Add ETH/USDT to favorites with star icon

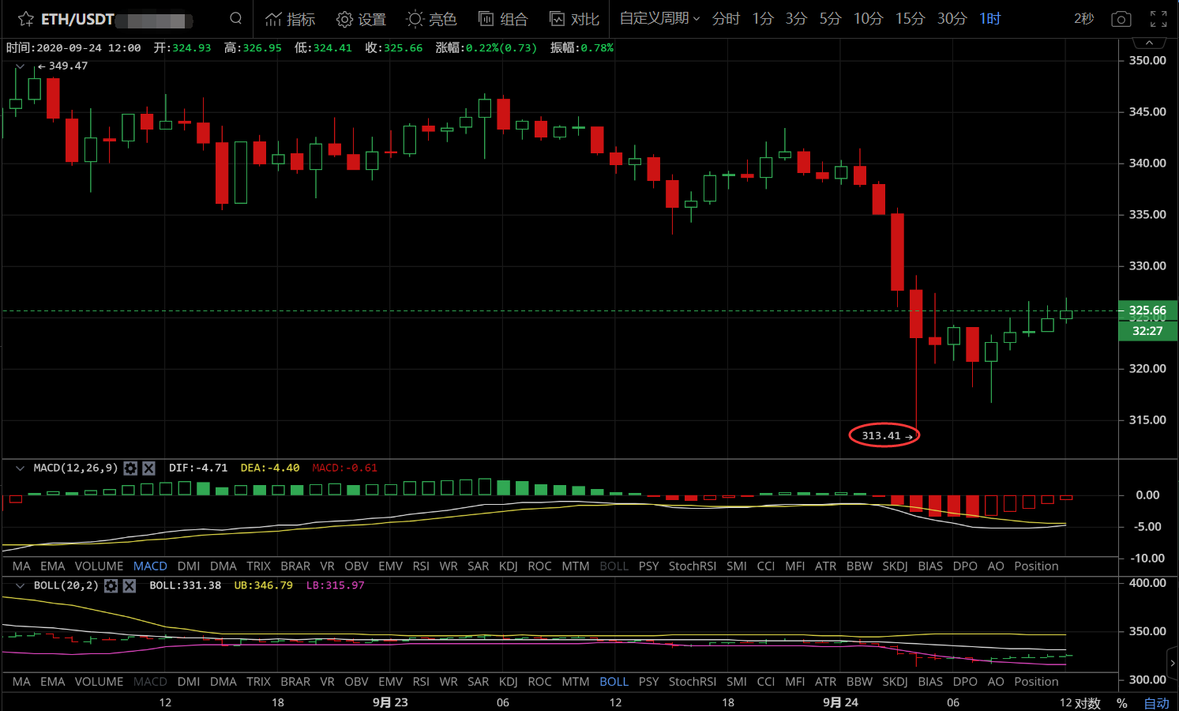(26, 19)
